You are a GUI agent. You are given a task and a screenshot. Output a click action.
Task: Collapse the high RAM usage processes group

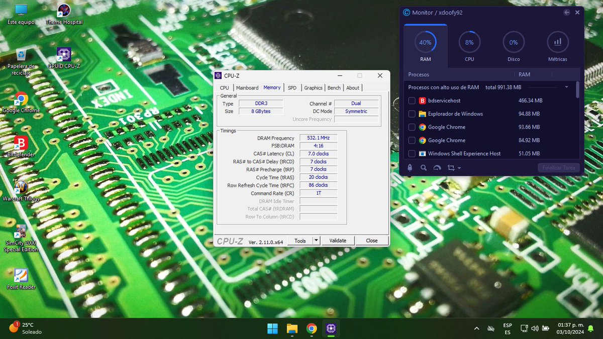click(566, 87)
